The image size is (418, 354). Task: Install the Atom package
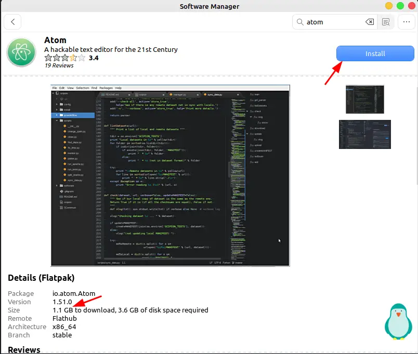(x=375, y=53)
